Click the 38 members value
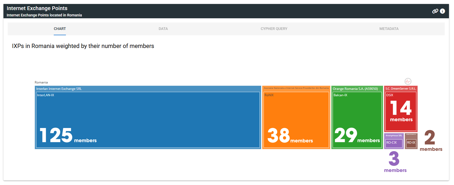454x185 pixels. pyautogui.click(x=290, y=136)
